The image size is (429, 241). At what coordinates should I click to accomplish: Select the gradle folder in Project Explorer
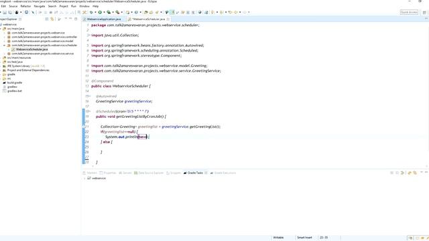point(11,74)
